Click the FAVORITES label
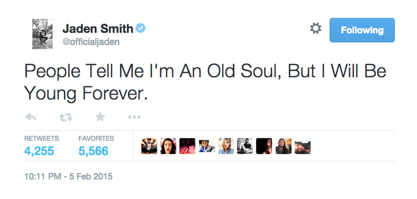 click(x=96, y=138)
